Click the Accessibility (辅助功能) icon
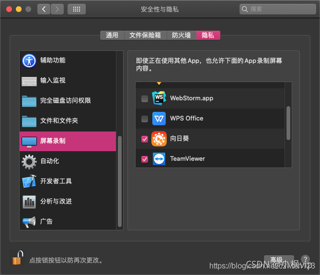 pyautogui.click(x=29, y=61)
